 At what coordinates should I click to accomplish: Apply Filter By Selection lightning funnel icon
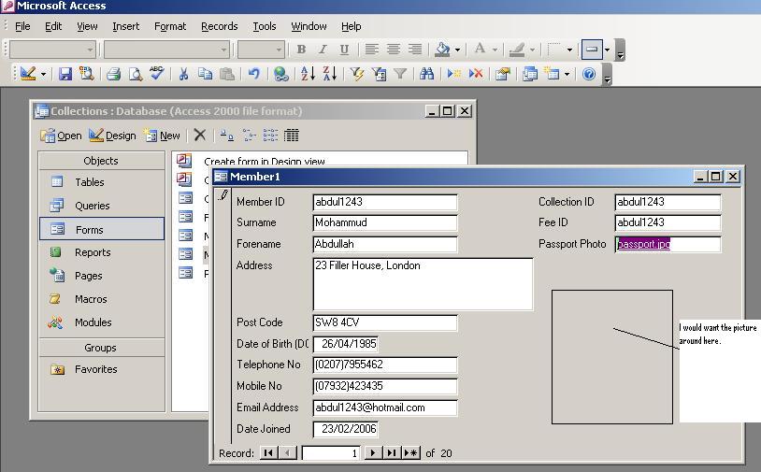coord(357,74)
